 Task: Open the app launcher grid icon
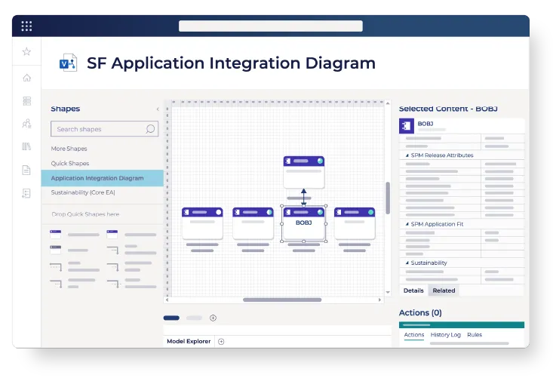pyautogui.click(x=26, y=26)
